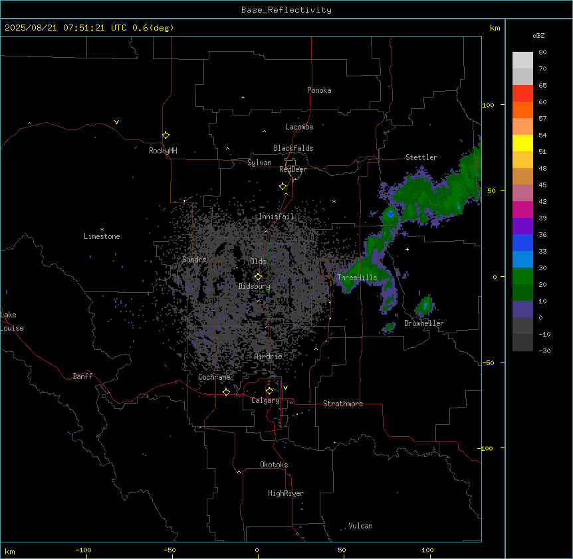573x559 pixels.
Task: Click the Calgary city label
Action: (265, 400)
